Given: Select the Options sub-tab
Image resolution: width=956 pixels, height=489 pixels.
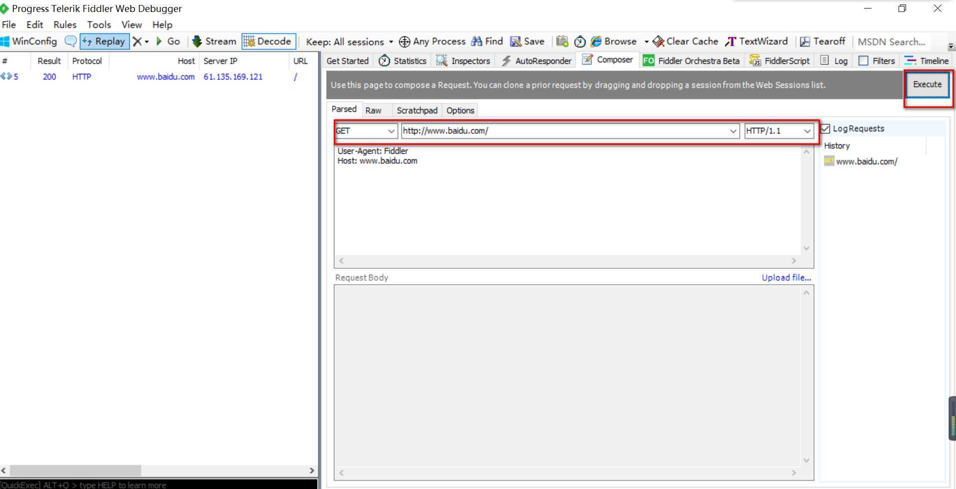Looking at the screenshot, I should [460, 110].
